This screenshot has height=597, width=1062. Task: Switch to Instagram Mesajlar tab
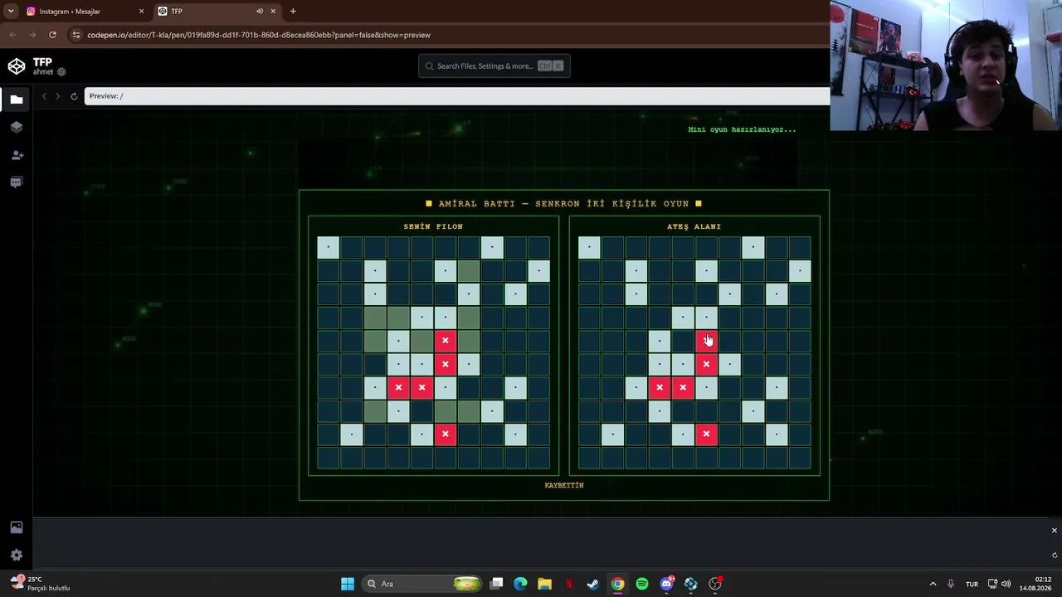[x=85, y=12]
